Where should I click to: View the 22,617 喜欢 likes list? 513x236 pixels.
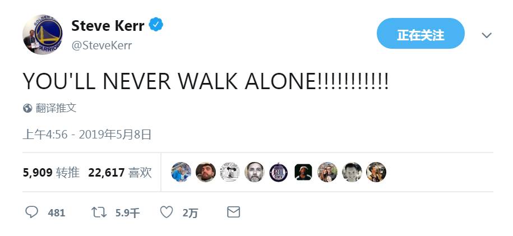(x=120, y=173)
